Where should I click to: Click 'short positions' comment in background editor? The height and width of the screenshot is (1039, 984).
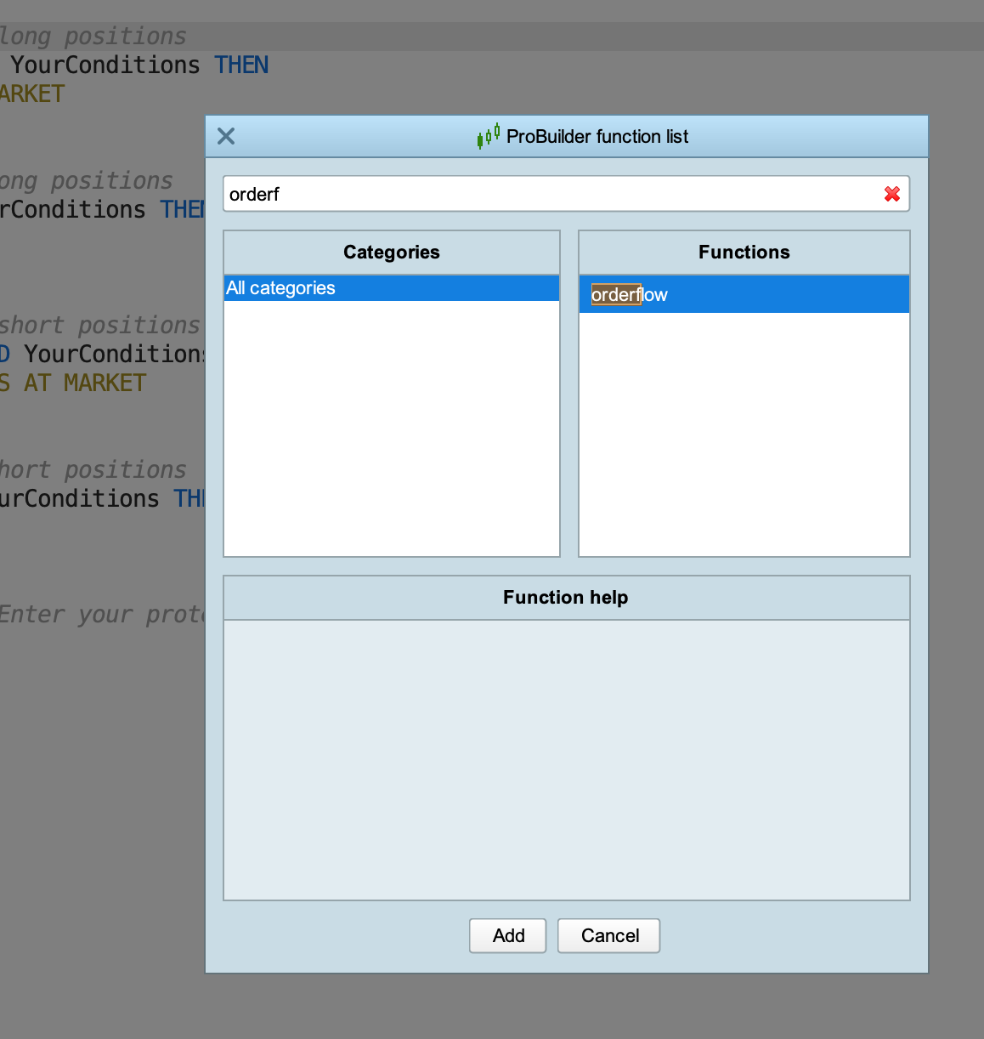pos(100,325)
